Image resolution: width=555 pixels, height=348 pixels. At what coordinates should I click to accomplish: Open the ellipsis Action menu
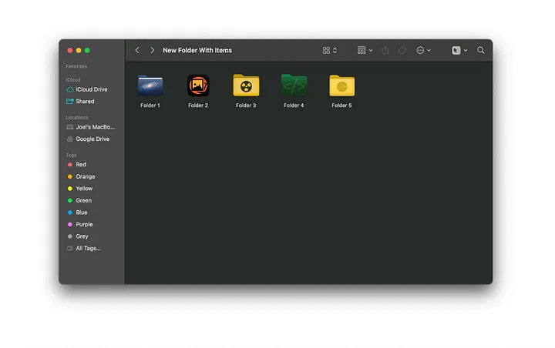(x=423, y=50)
